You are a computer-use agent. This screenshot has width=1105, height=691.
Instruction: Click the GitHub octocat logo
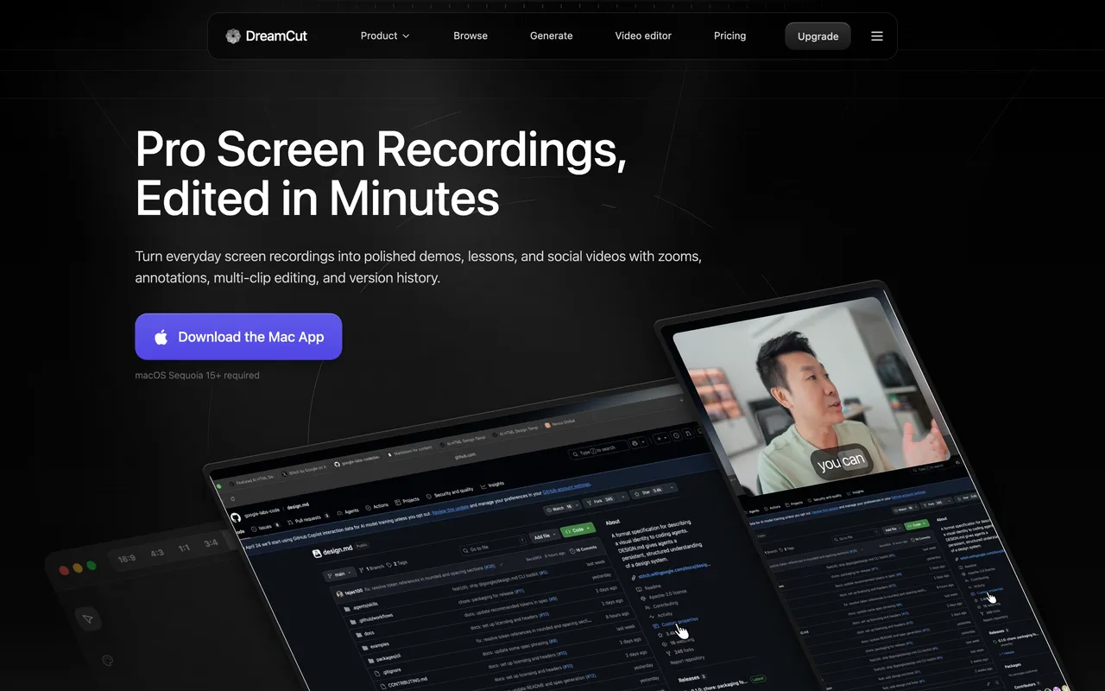pyautogui.click(x=236, y=517)
